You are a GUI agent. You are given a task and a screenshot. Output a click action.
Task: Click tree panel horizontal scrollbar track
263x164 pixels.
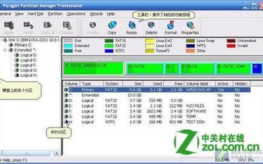[x=26, y=153]
